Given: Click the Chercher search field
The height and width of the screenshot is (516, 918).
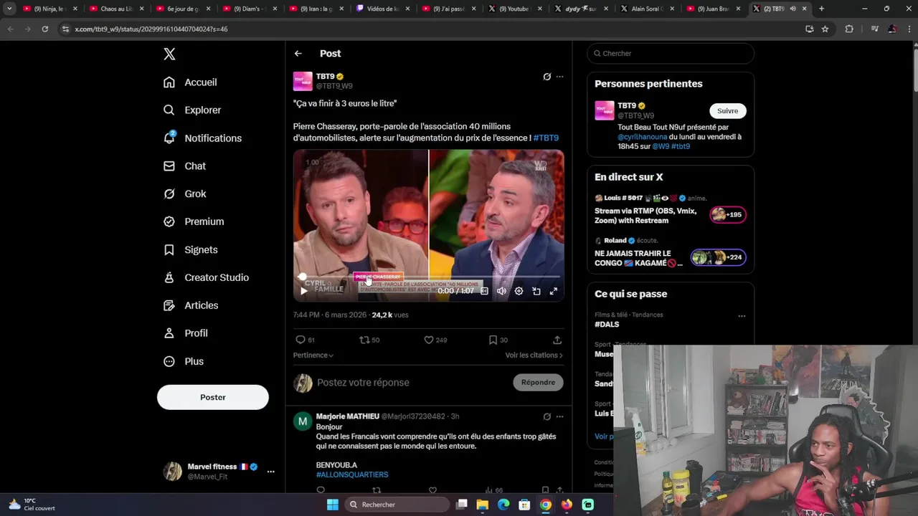Looking at the screenshot, I should coord(671,54).
